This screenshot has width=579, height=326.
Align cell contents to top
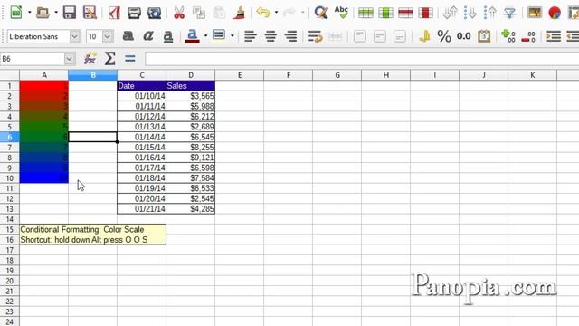click(360, 36)
